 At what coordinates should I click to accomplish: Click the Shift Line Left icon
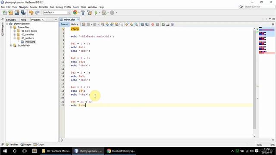tap(142, 25)
